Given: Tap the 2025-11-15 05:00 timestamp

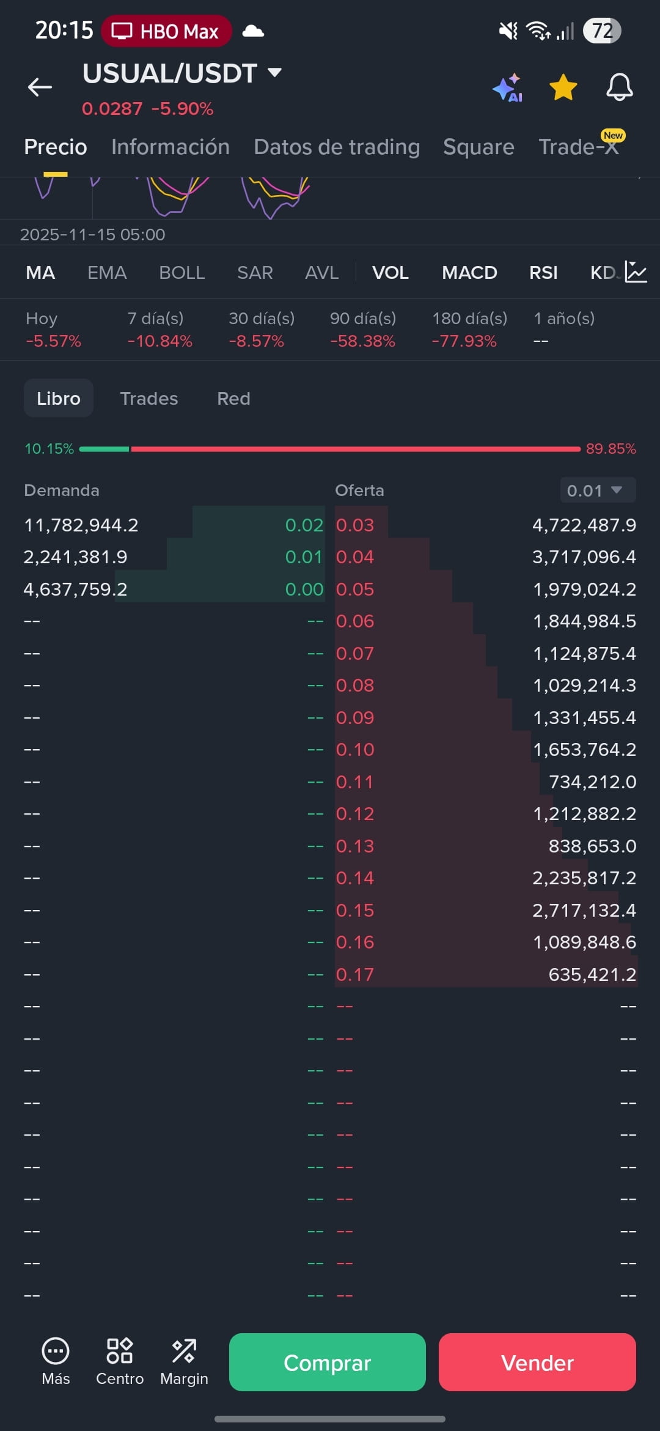Looking at the screenshot, I should (92, 235).
